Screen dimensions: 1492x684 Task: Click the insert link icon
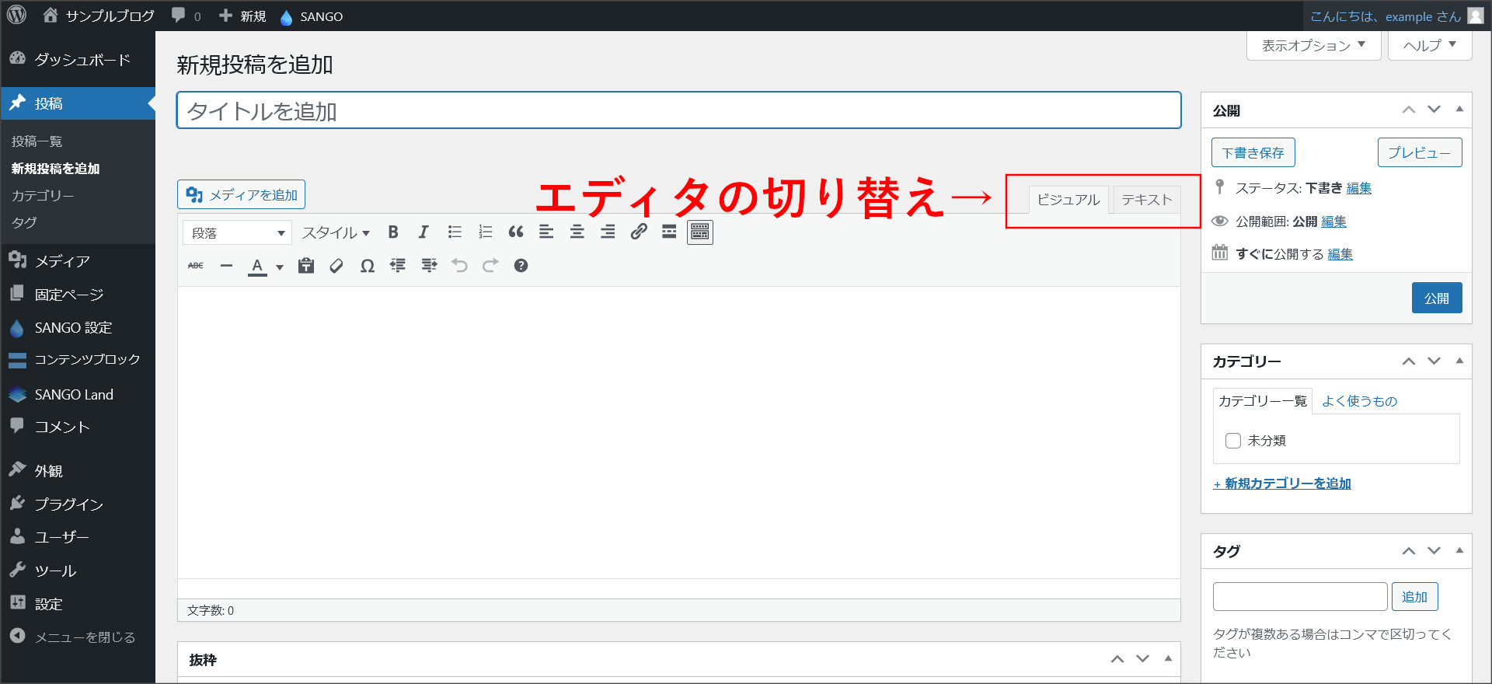coord(639,232)
